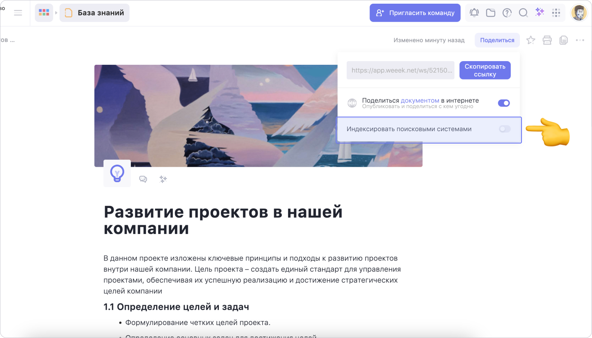Click the Скопировать ссылку button
592x338 pixels.
tap(485, 70)
